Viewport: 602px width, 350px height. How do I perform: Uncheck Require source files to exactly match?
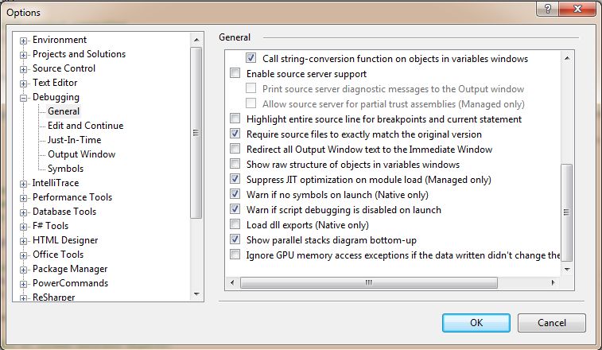pos(235,134)
